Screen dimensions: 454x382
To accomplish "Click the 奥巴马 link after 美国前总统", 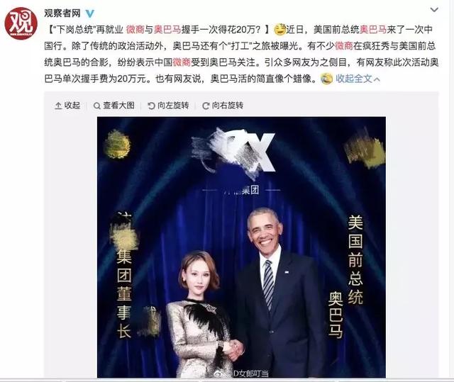I will pos(373,30).
